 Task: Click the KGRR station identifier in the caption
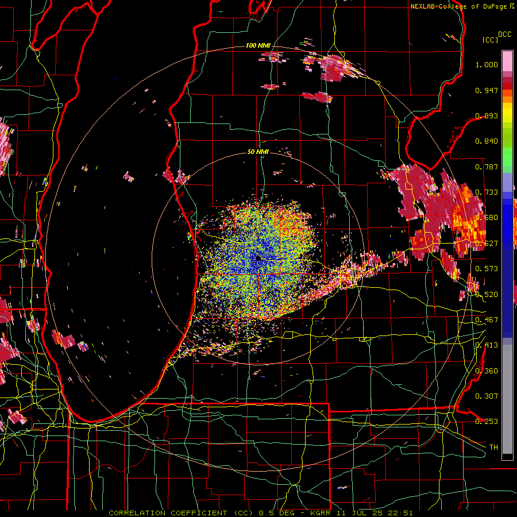point(322,513)
